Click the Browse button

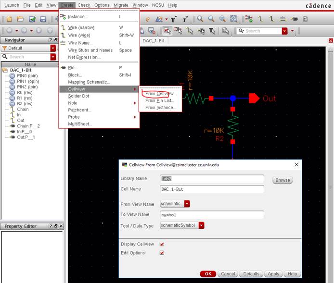[x=283, y=180]
